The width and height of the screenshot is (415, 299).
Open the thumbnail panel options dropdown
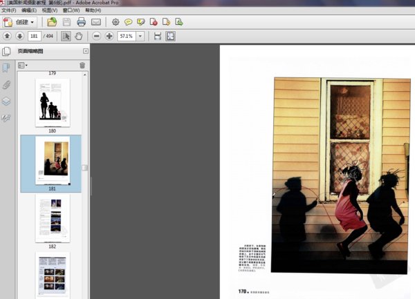click(x=22, y=66)
